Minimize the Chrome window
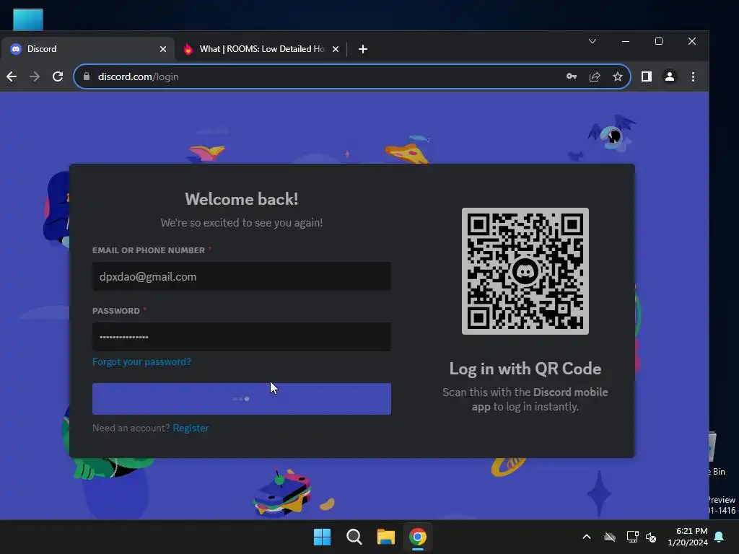Image resolution: width=739 pixels, height=554 pixels. (626, 41)
